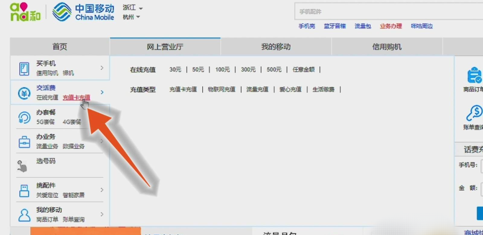Viewport: 483px width, 235px height.
Task: Select 充值卡充值 in the 充值类型 row
Action: [x=183, y=90]
